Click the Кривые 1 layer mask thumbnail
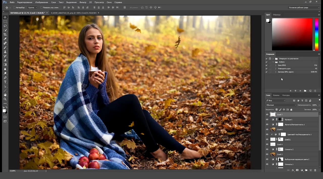This screenshot has height=179, width=323. 281,120
